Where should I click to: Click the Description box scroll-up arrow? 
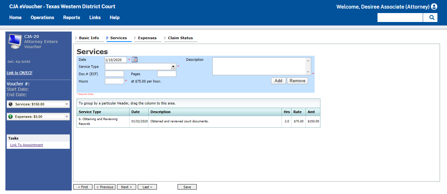308,60
